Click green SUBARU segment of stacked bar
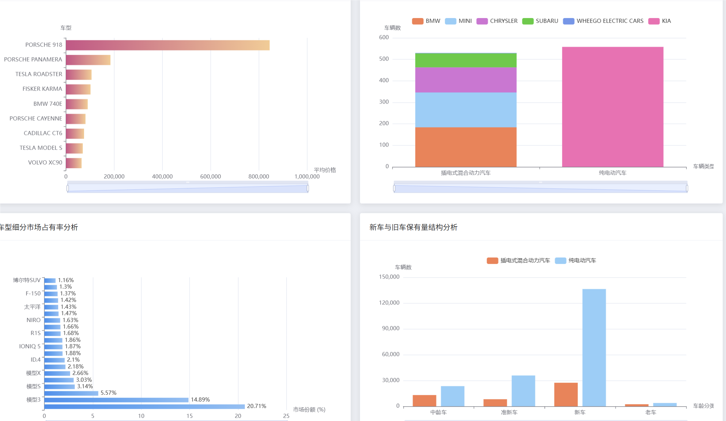 pos(466,60)
